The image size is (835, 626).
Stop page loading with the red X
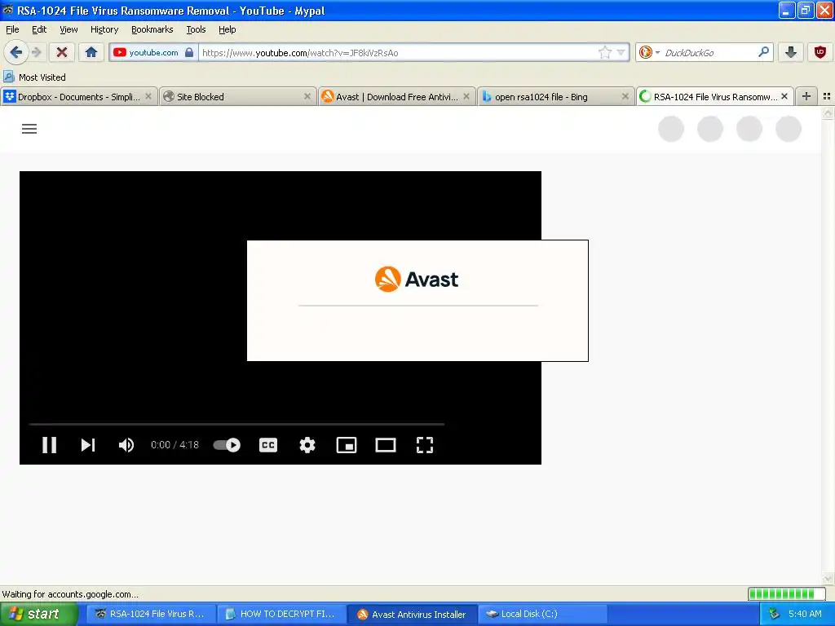pos(62,52)
